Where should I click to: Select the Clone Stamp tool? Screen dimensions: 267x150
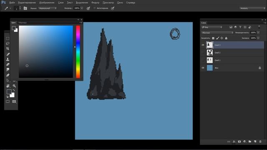8,59
